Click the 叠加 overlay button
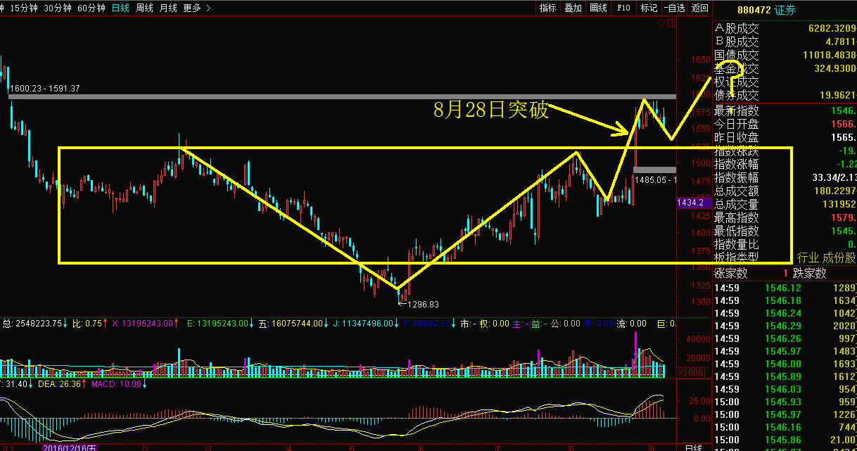The height and width of the screenshot is (451, 857). coord(573,8)
